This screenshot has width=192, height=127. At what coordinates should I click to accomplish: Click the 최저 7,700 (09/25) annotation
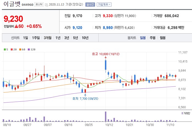85,99
